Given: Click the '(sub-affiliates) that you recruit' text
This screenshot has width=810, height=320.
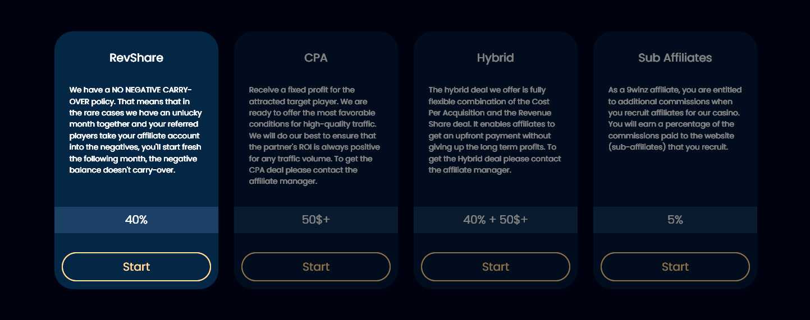Looking at the screenshot, I should click(x=668, y=147).
